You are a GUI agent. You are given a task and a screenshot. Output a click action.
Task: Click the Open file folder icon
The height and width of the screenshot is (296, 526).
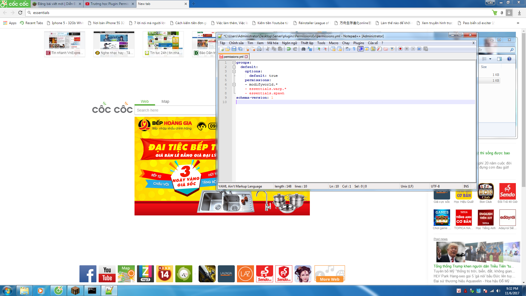[x=228, y=49]
